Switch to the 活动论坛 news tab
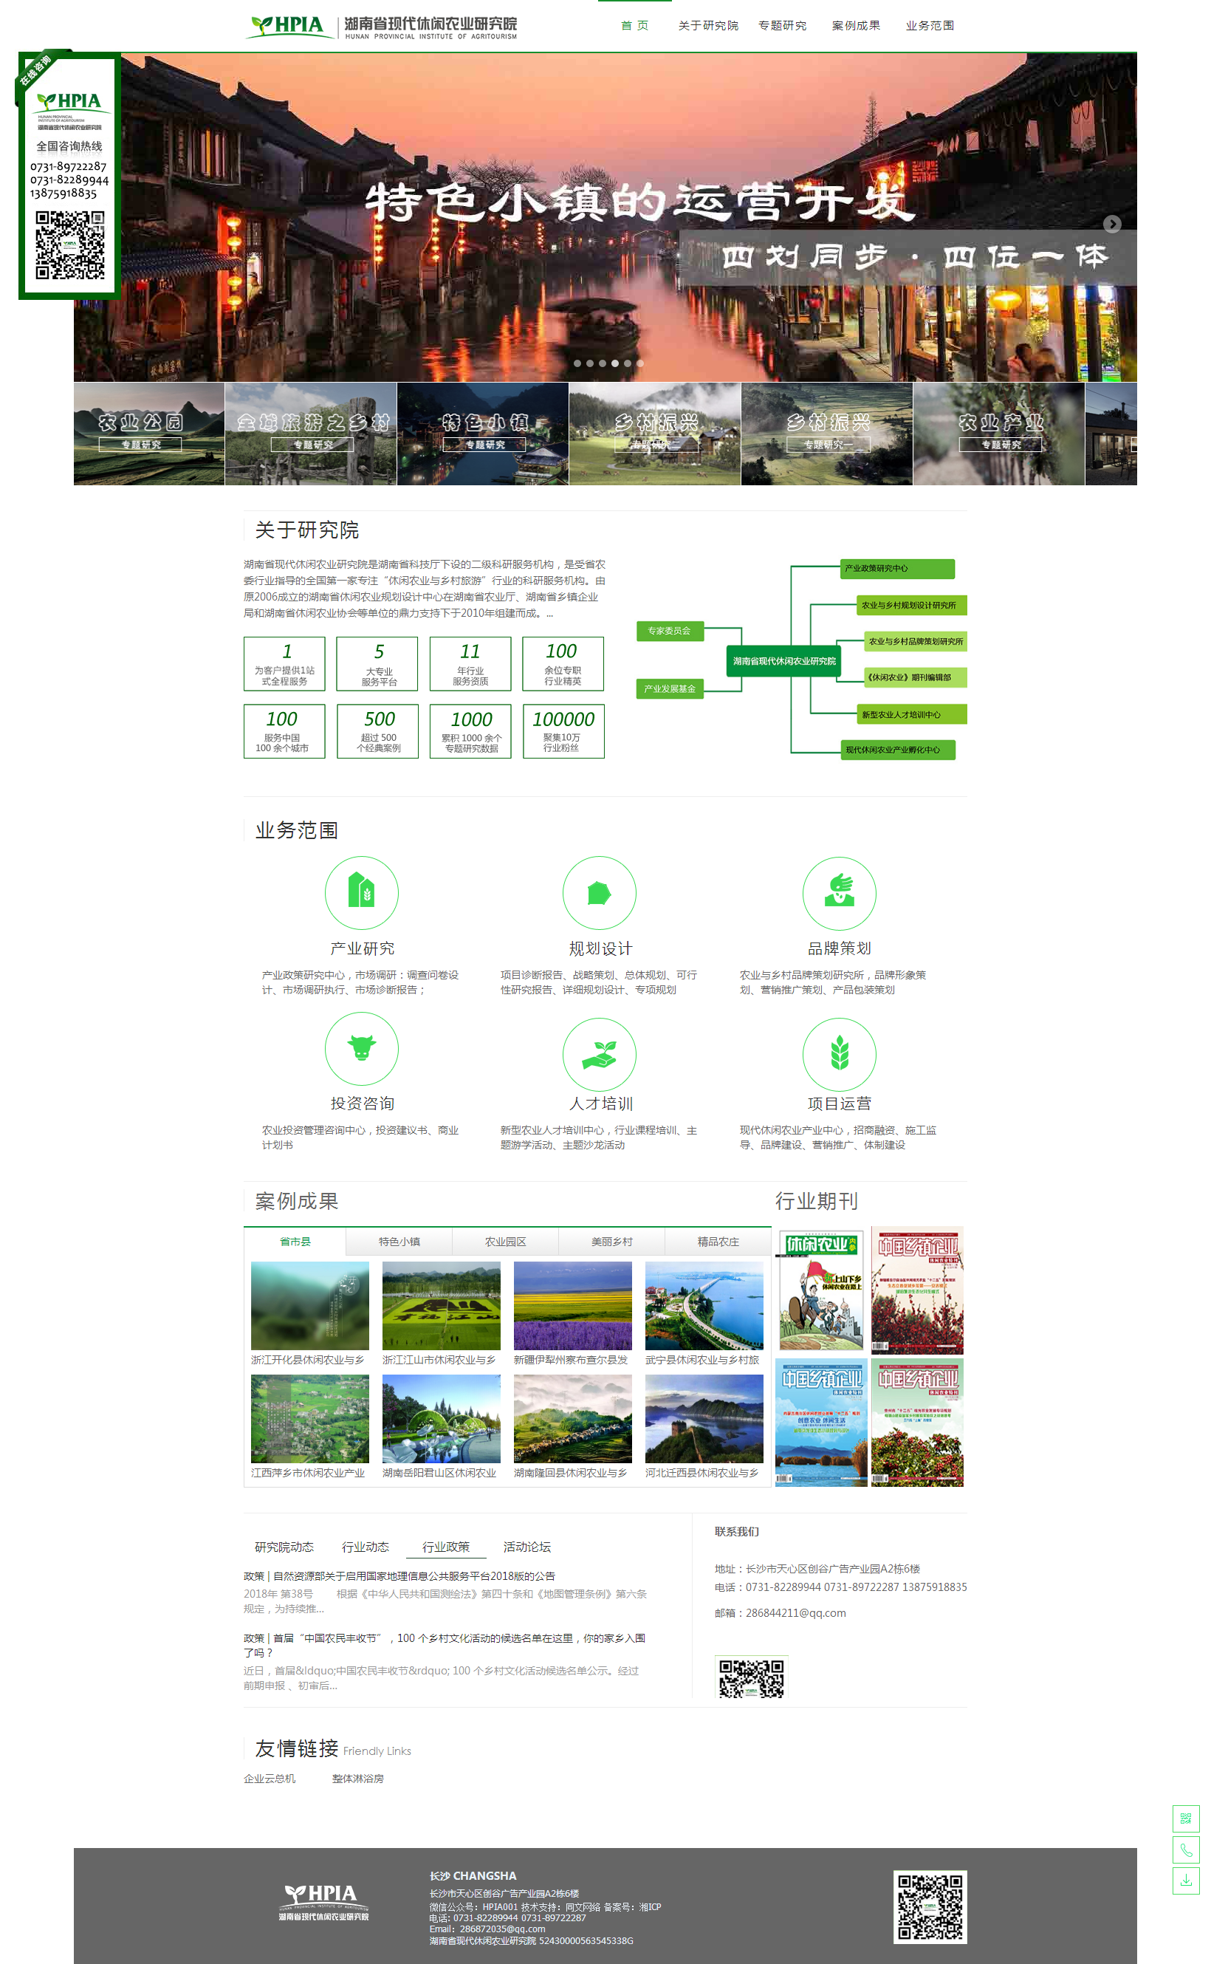 click(526, 1547)
